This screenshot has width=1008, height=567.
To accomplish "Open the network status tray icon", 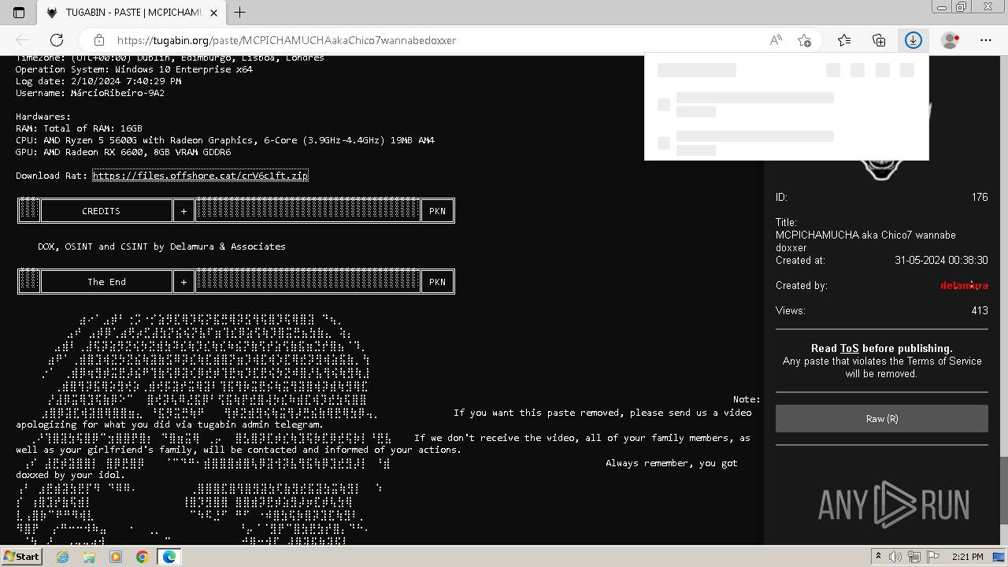I will click(916, 557).
